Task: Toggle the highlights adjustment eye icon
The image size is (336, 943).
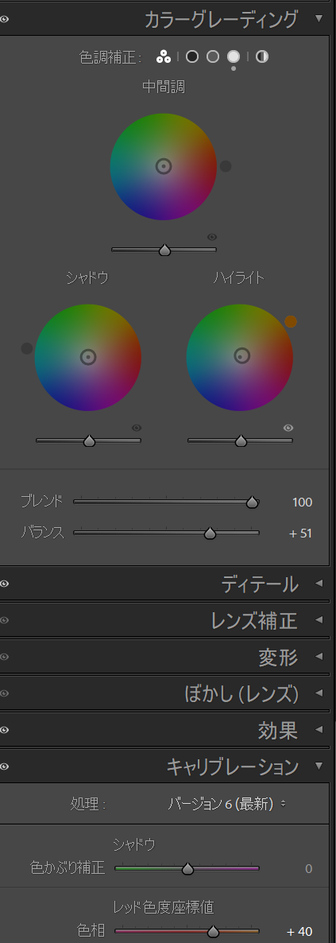Action: coord(288,428)
